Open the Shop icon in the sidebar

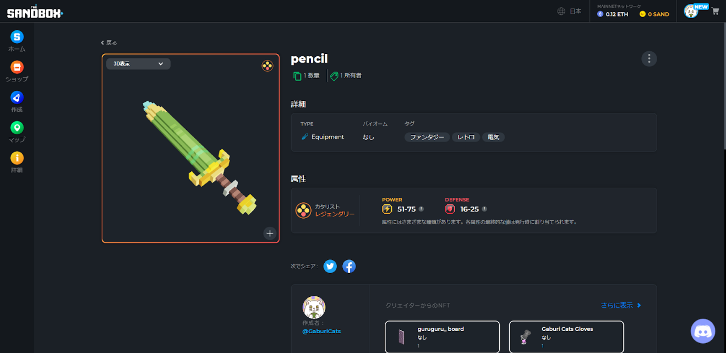pyautogui.click(x=17, y=67)
